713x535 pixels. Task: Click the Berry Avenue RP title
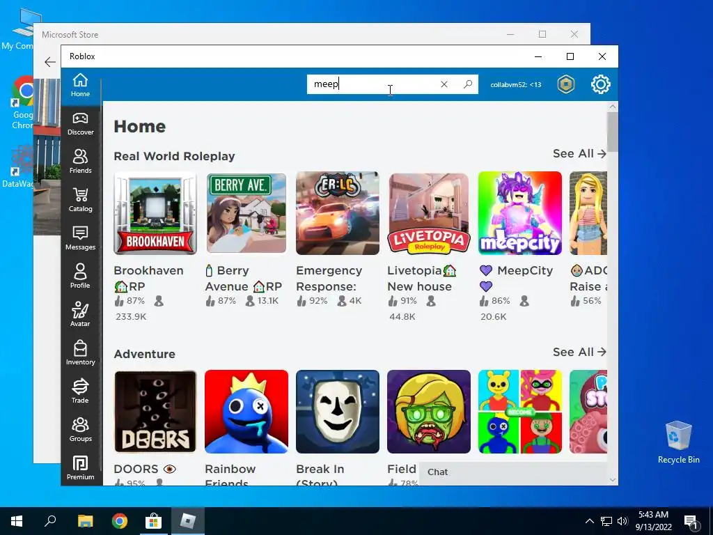[244, 279]
